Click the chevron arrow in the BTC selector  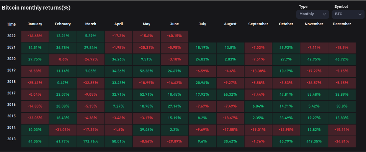coord(360,14)
